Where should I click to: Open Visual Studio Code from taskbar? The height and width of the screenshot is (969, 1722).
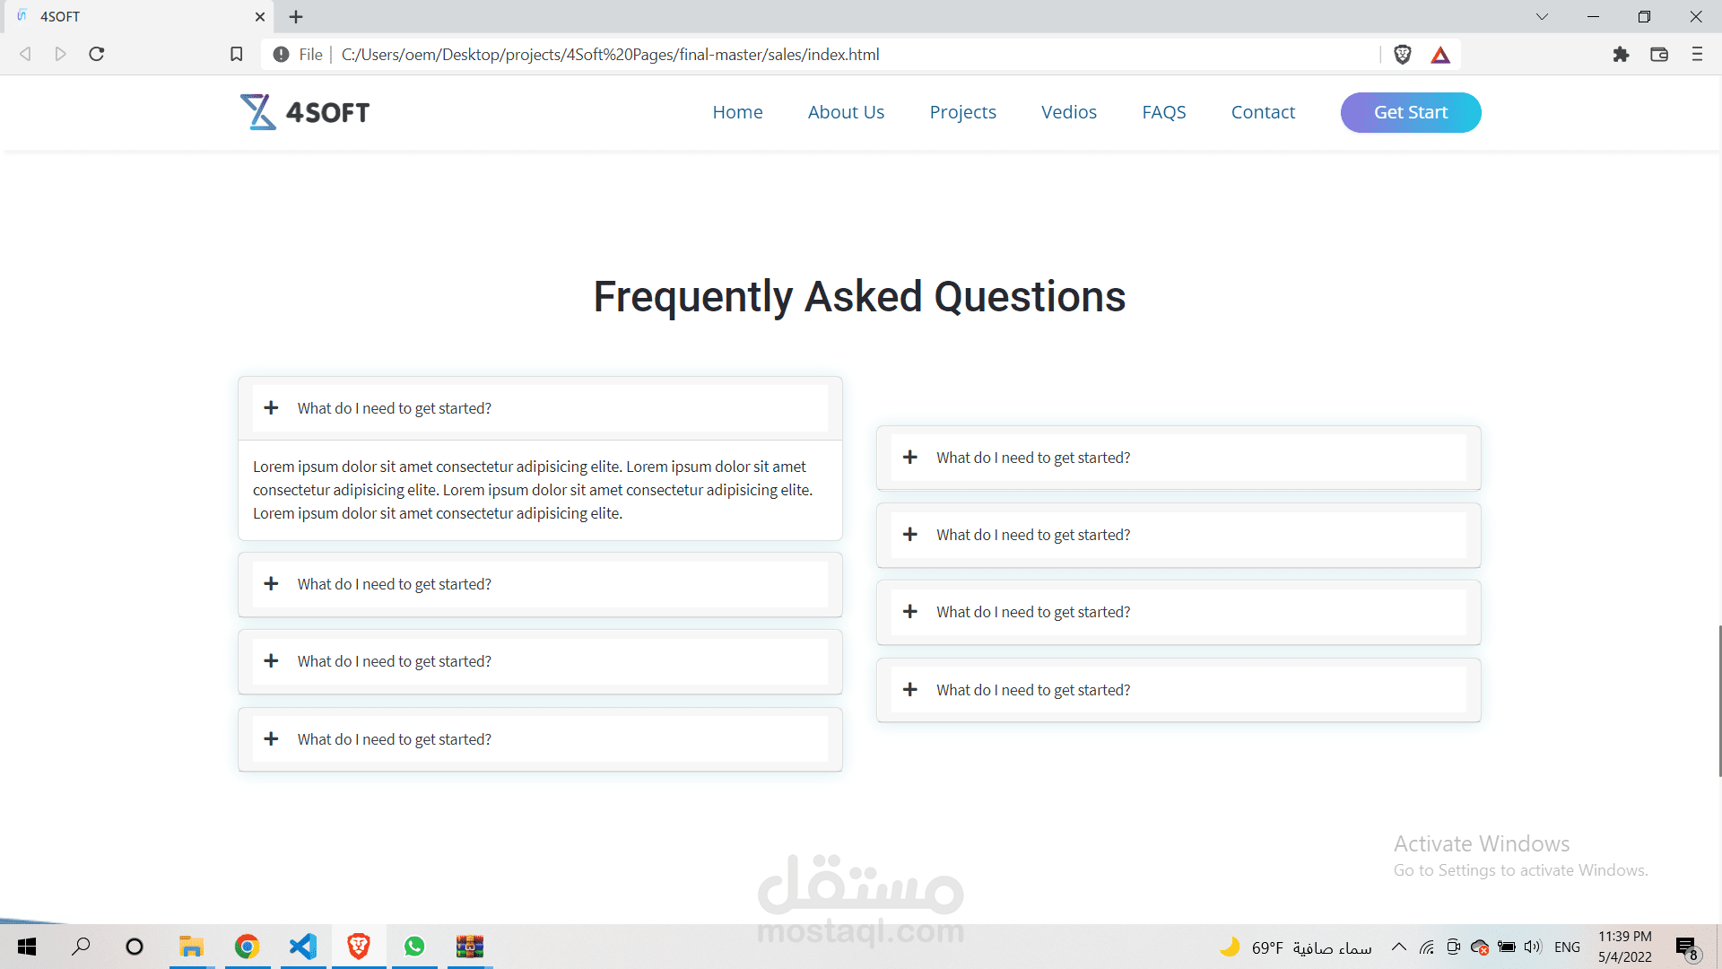303,947
